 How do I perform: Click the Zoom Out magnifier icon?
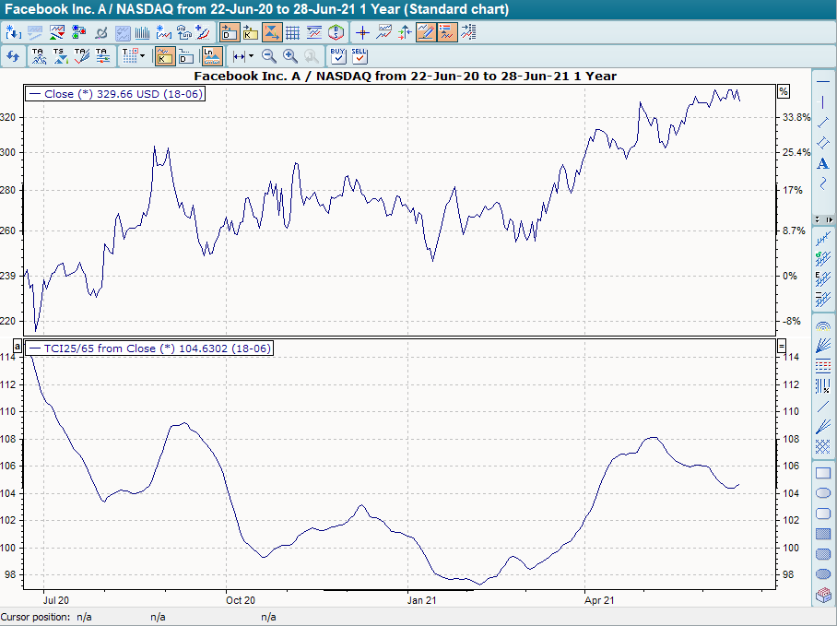[269, 56]
